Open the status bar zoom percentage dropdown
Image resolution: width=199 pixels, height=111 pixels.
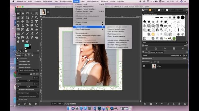tap(61, 104)
